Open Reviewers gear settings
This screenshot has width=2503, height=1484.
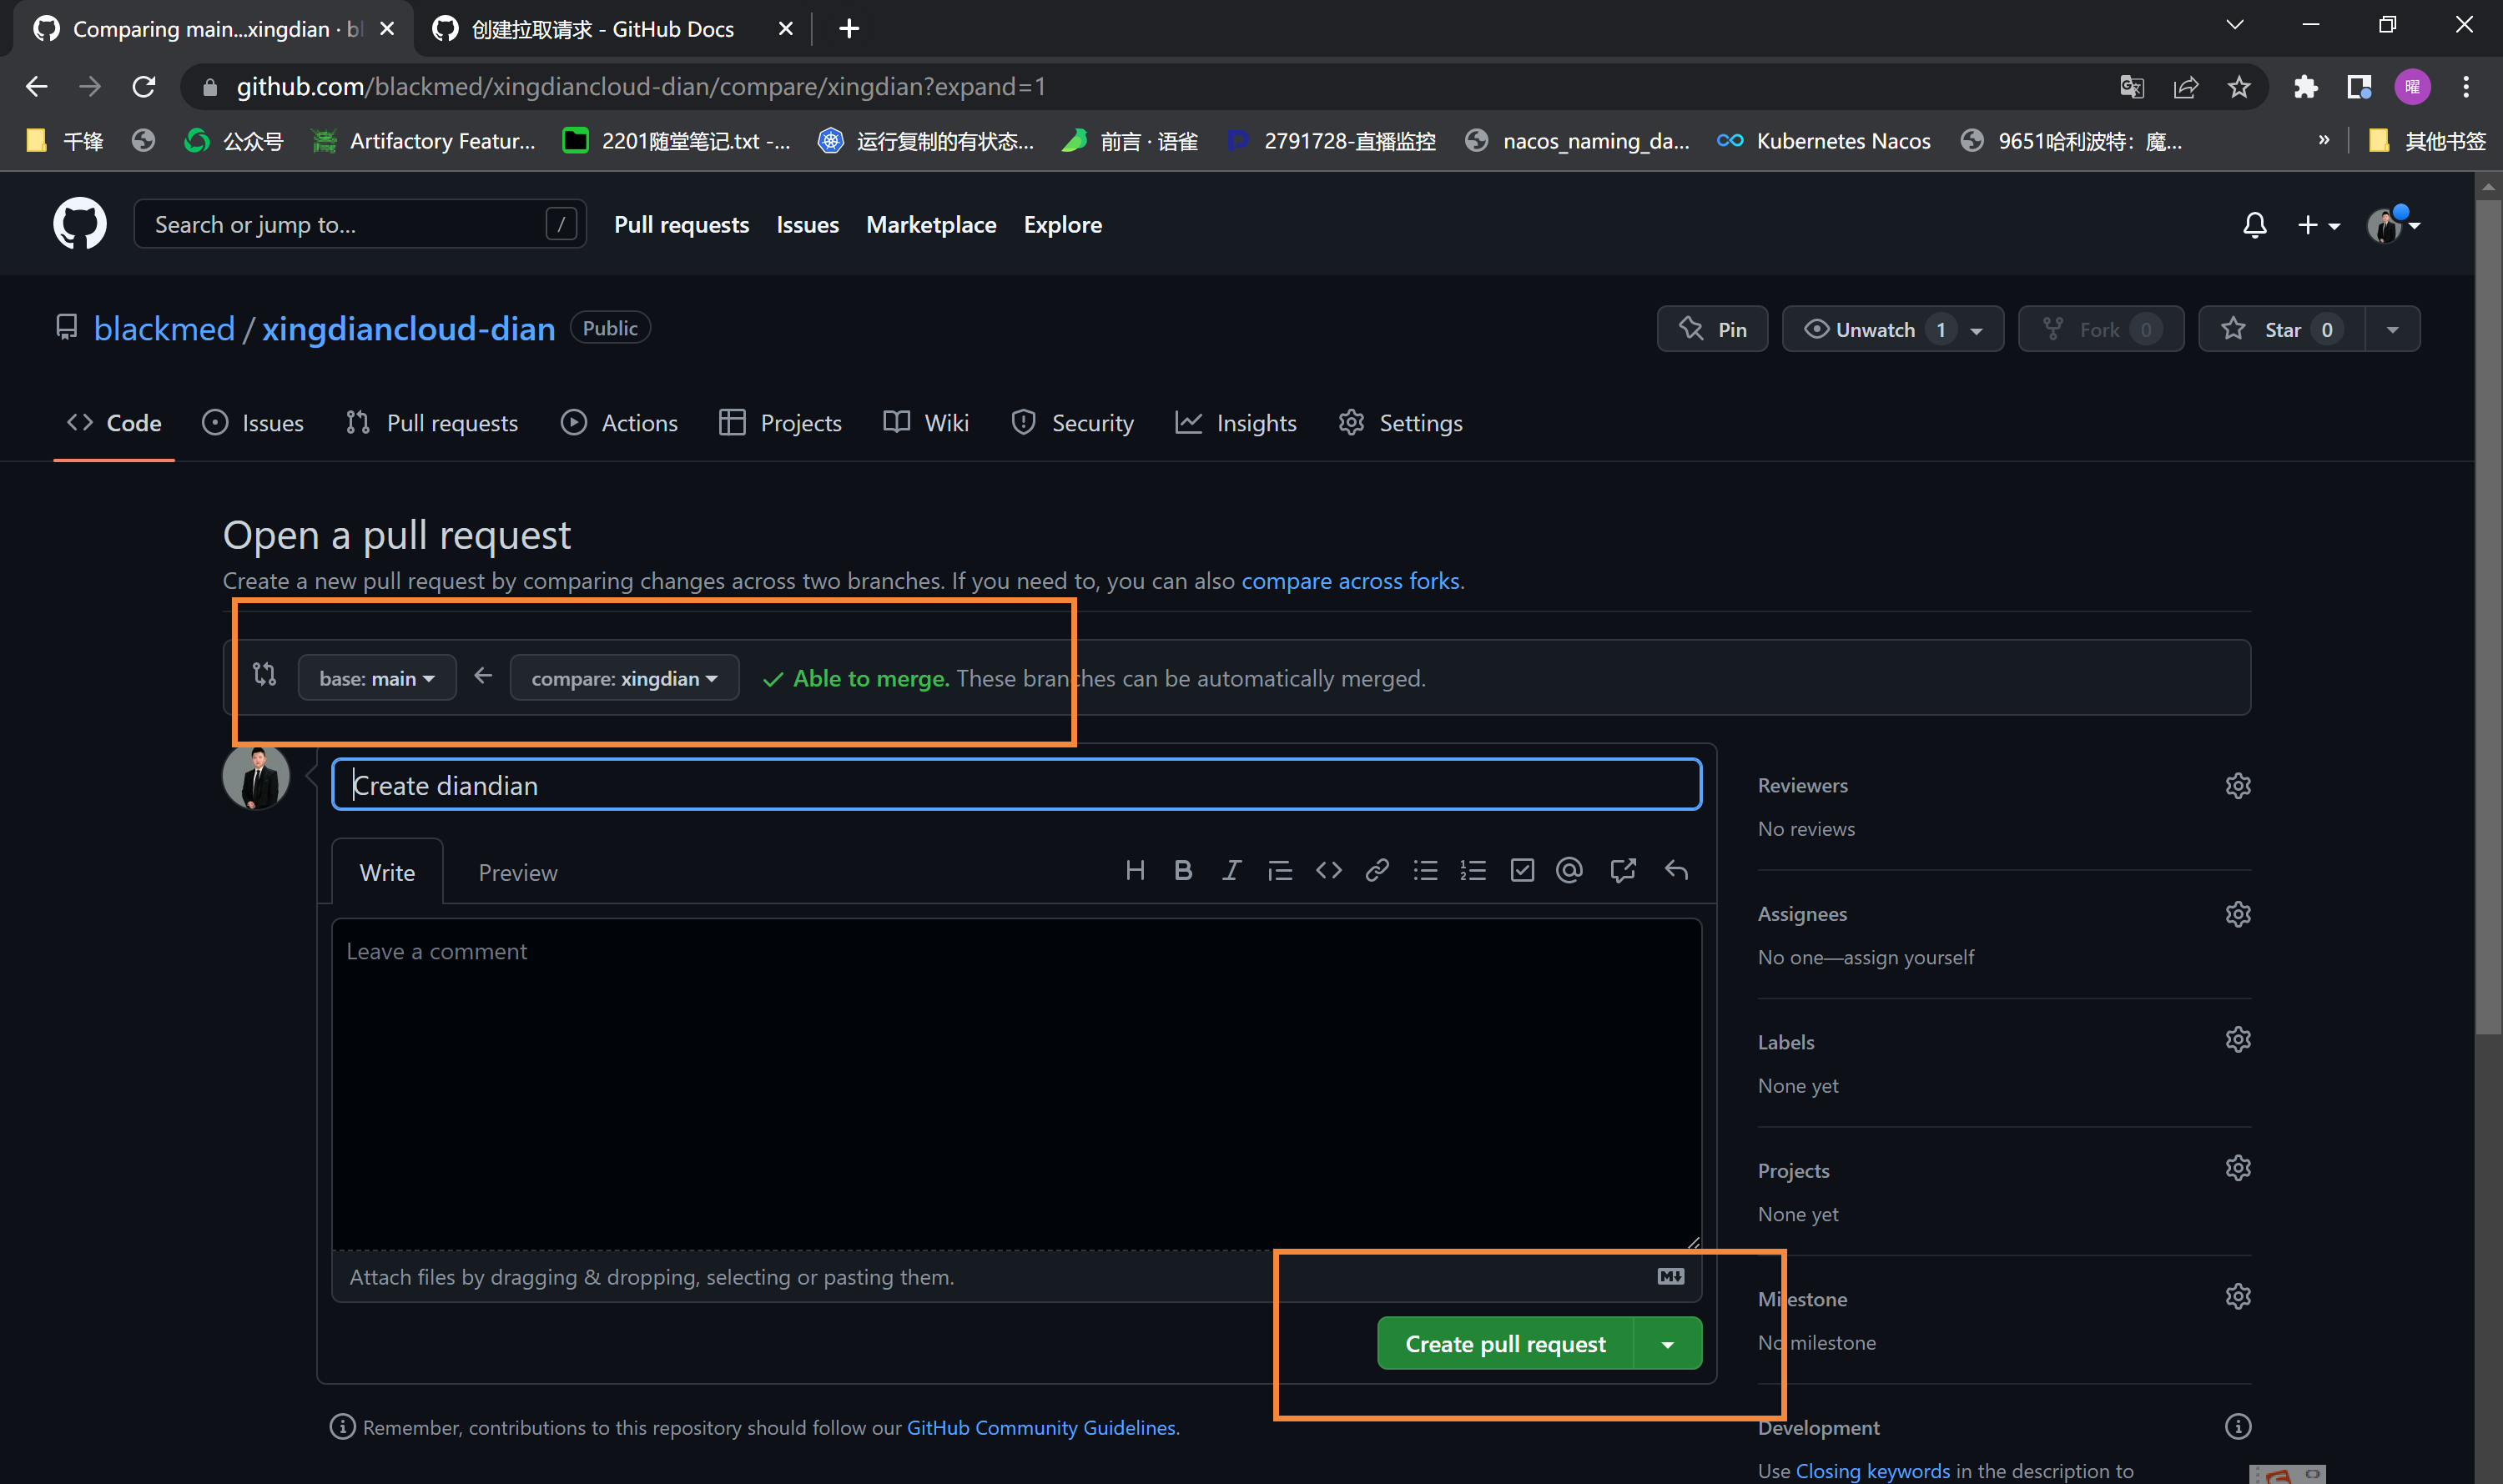(2237, 786)
